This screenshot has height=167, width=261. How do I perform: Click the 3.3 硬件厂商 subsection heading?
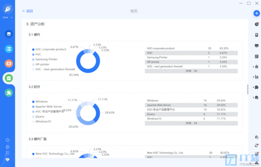pyautogui.click(x=37, y=139)
